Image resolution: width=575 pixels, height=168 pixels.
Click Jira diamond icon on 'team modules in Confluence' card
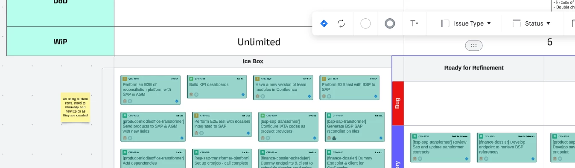coord(309,96)
